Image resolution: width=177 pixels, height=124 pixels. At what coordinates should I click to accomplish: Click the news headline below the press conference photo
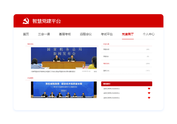[53, 71]
